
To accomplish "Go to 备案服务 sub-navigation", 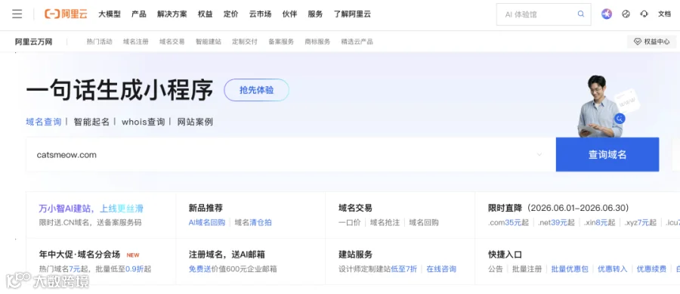I will [281, 42].
